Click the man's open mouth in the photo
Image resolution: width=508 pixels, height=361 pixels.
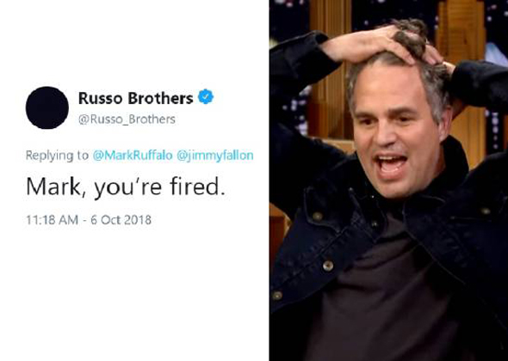pos(390,164)
